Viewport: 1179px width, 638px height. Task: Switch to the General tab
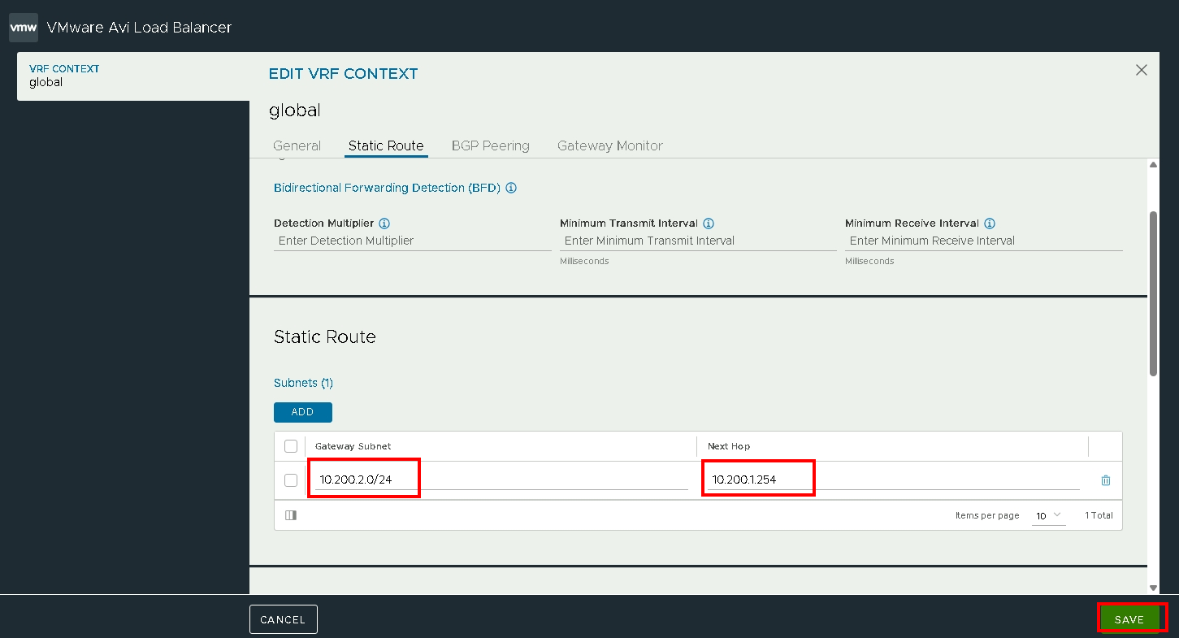click(x=297, y=146)
